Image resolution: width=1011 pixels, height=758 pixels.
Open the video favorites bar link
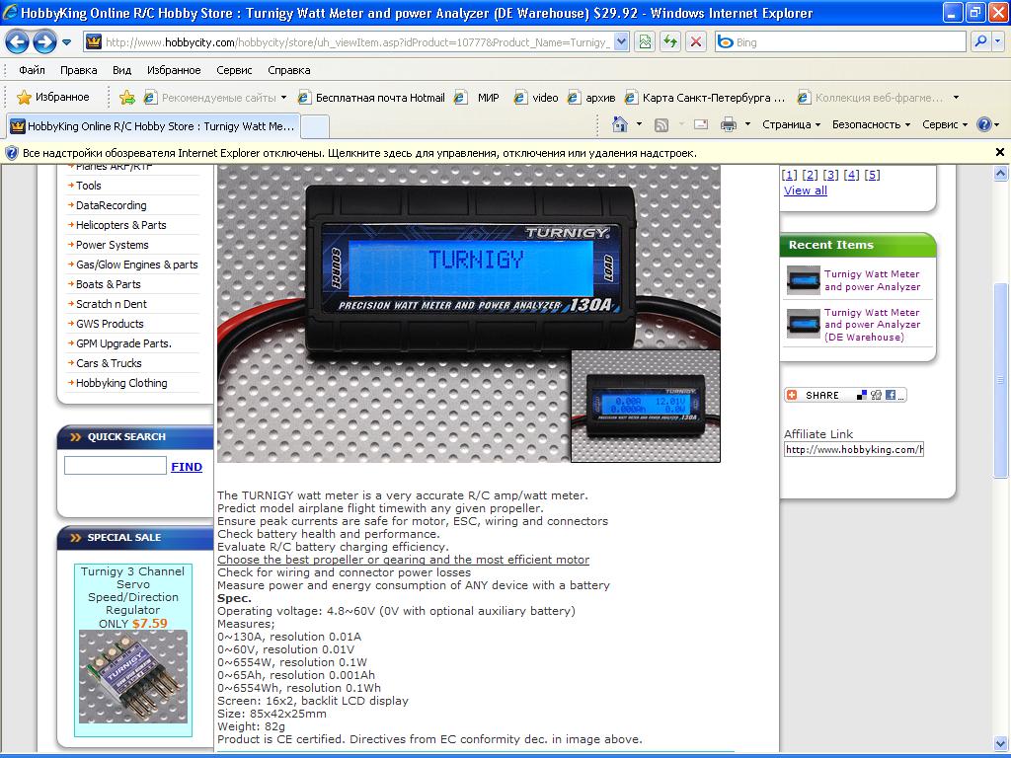(x=536, y=98)
